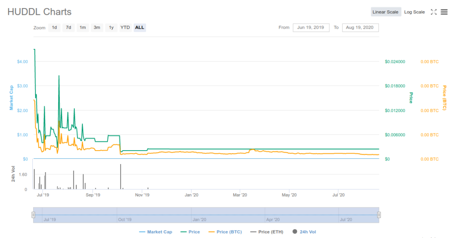Click the Market Cap vertical axis title

[x=11, y=98]
